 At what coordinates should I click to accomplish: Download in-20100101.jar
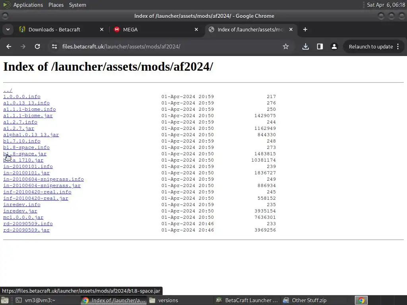[x=26, y=173]
